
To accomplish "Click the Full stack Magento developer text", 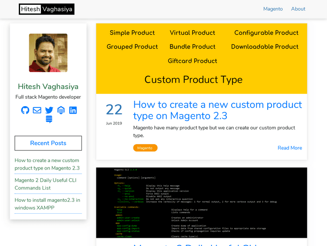I will pyautogui.click(x=48, y=97).
